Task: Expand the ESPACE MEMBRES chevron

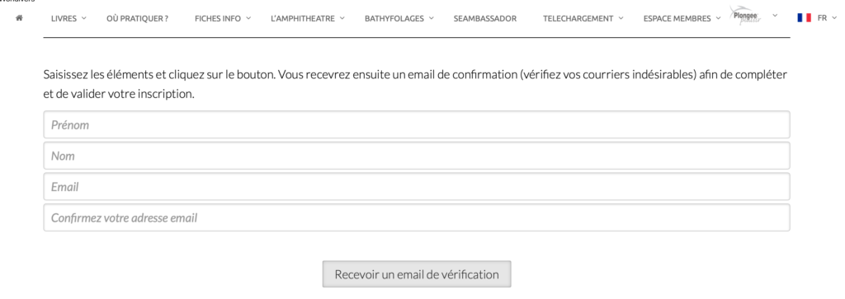Action: (x=719, y=18)
